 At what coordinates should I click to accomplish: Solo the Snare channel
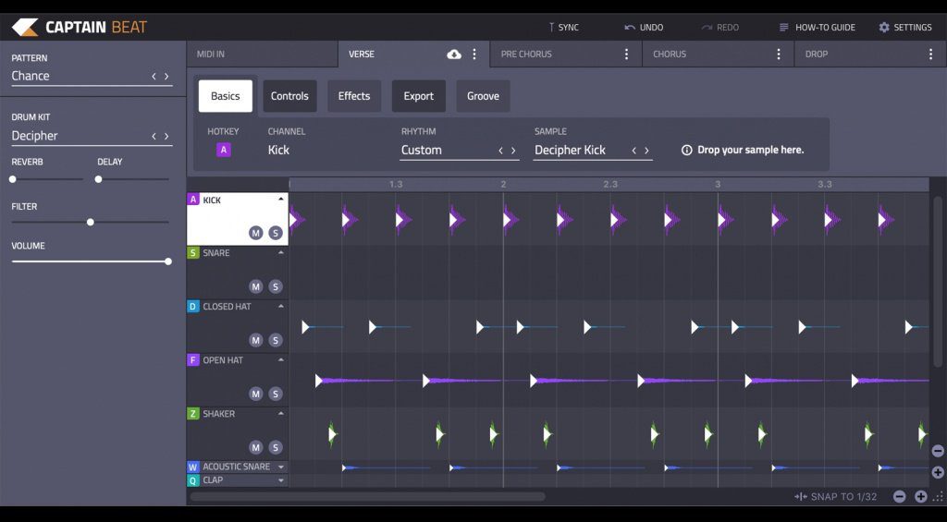tap(276, 286)
